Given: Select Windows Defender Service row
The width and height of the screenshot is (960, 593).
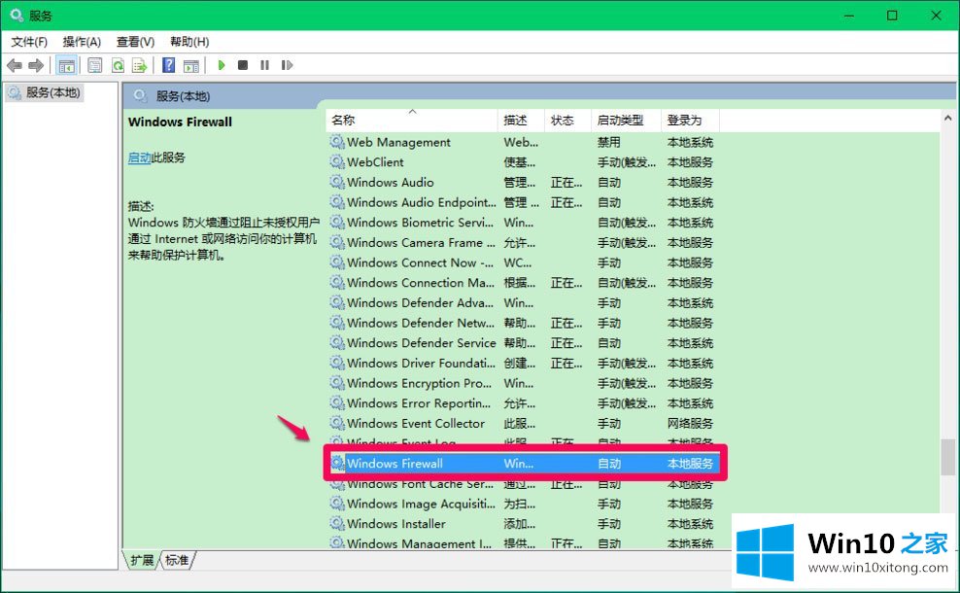Looking at the screenshot, I should tap(522, 343).
